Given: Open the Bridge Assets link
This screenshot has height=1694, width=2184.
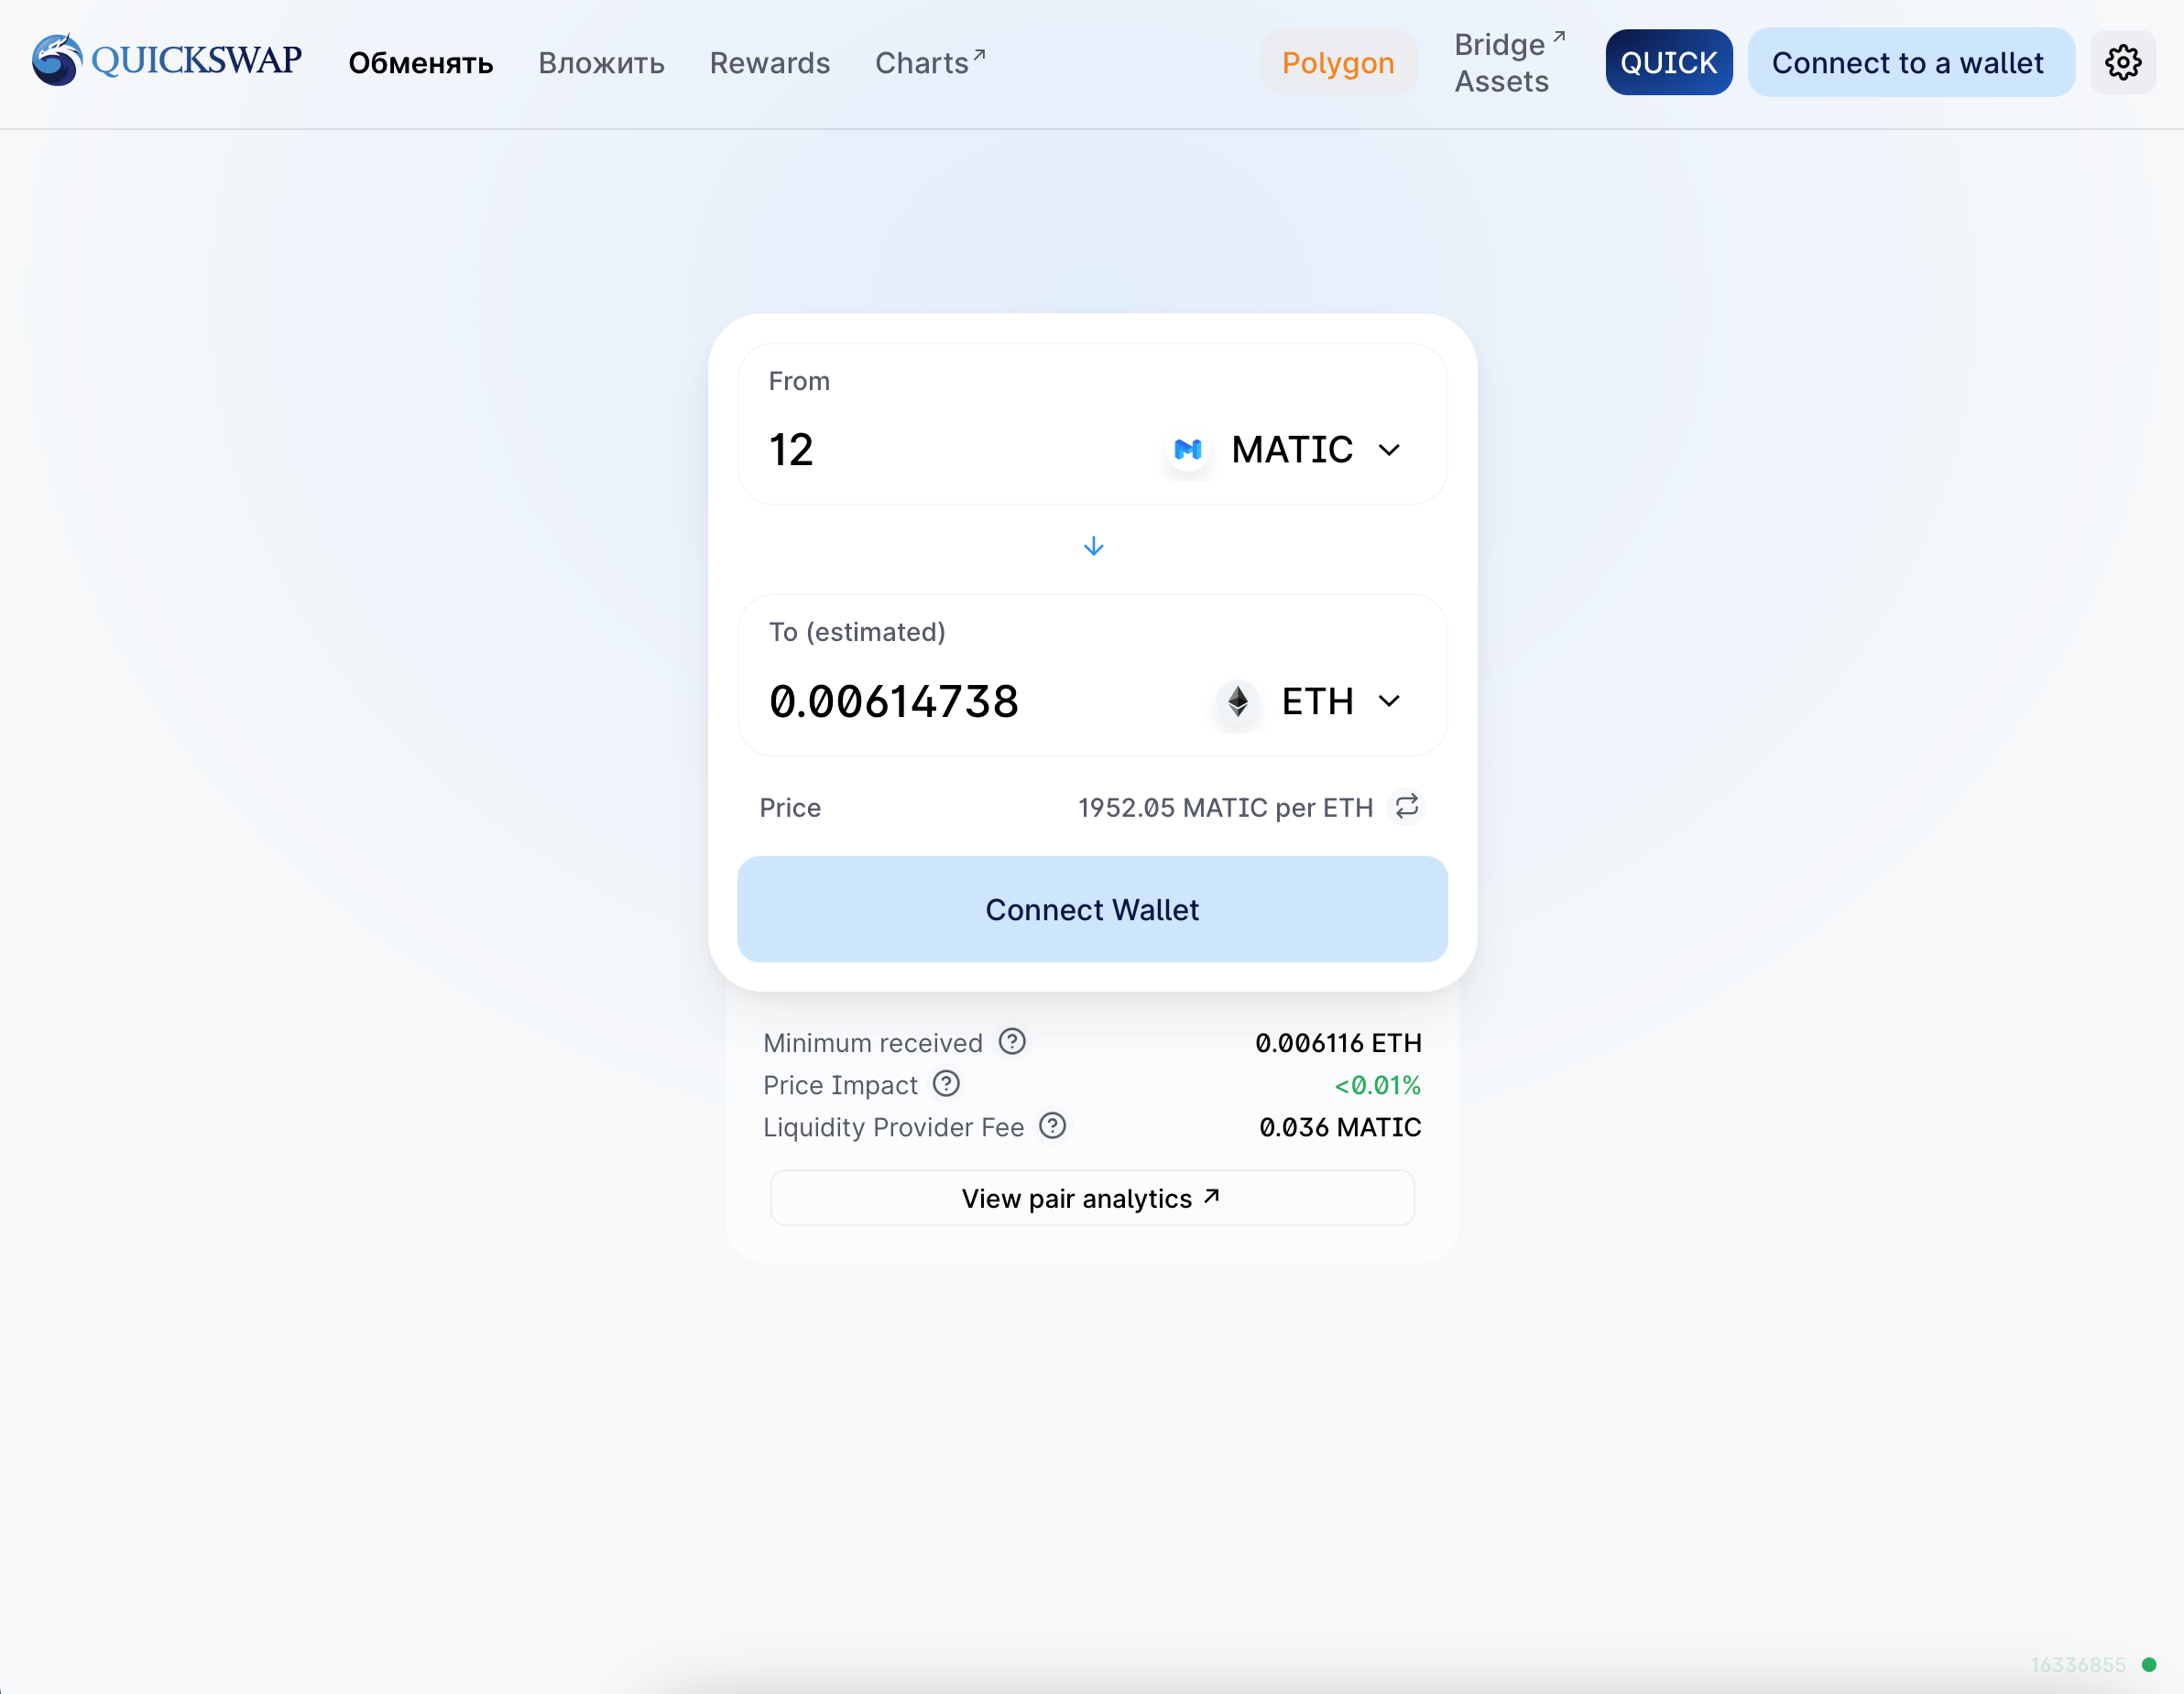Looking at the screenshot, I should [1509, 63].
